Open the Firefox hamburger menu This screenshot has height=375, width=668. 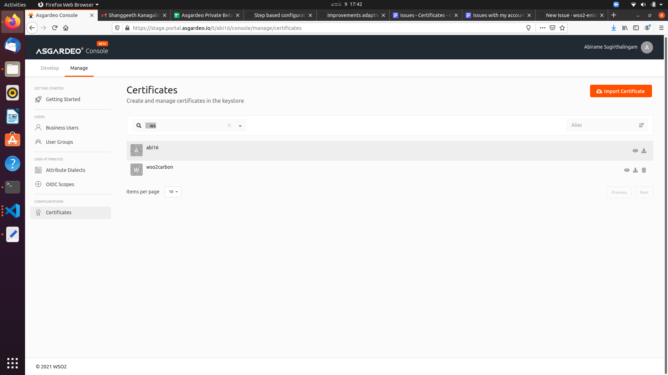(x=661, y=28)
